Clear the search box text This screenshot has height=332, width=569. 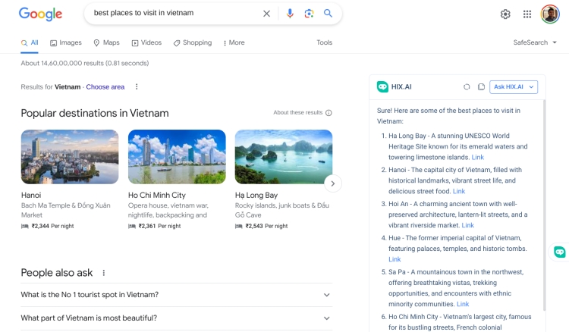[x=266, y=14]
